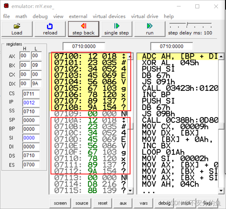Adjust the step delay slider
This screenshot has height=209, width=226.
187,24
